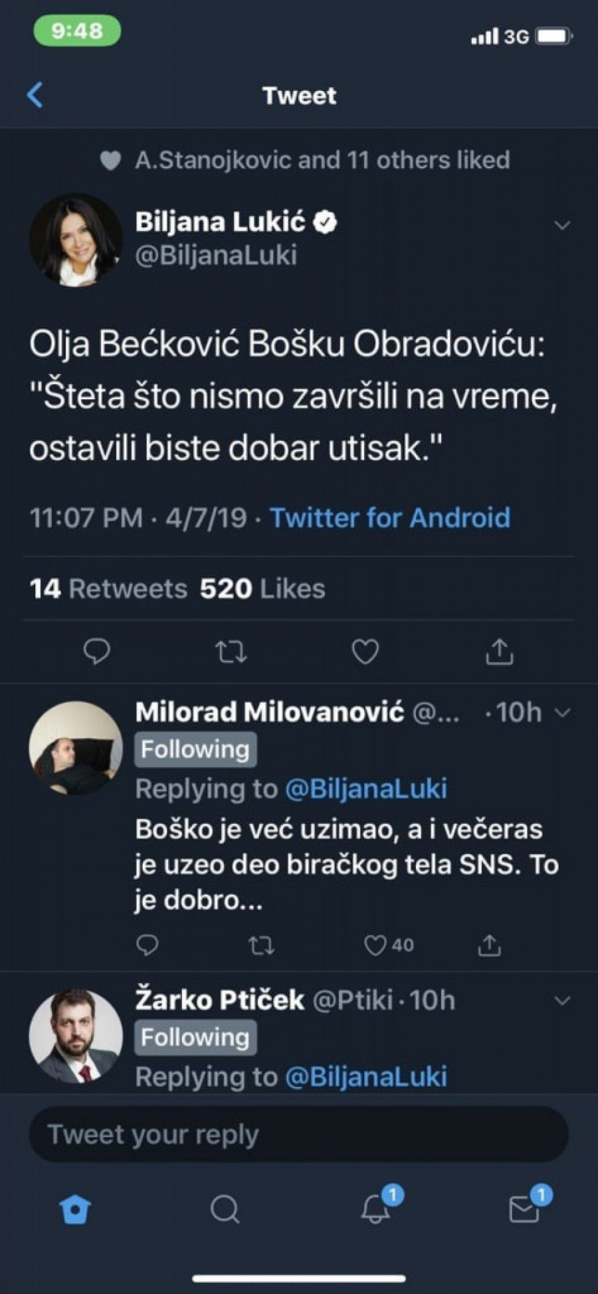Like the main tweet with heart icon
The height and width of the screenshot is (1294, 598).
(365, 652)
